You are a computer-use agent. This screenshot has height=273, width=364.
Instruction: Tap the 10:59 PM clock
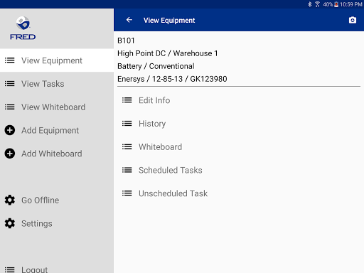tap(351, 4)
